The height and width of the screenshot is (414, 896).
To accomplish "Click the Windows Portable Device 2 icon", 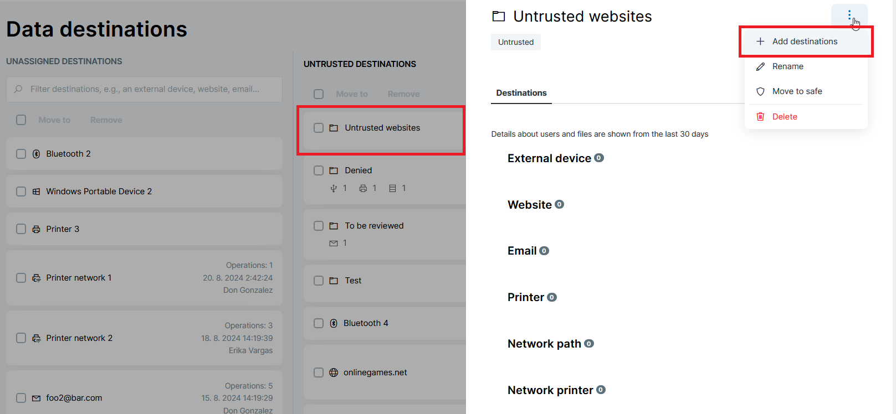I will pos(36,192).
